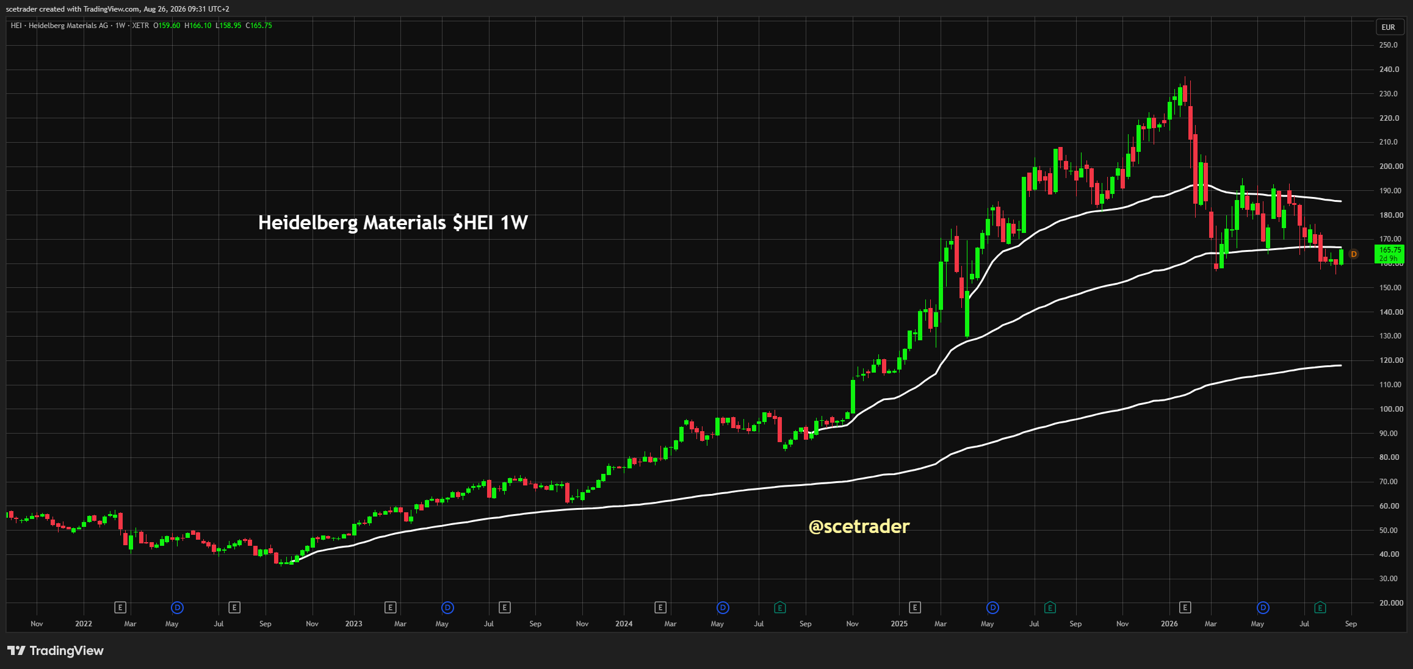Select the earnings marker after July 2022
This screenshot has height=669, width=1413.
234,607
